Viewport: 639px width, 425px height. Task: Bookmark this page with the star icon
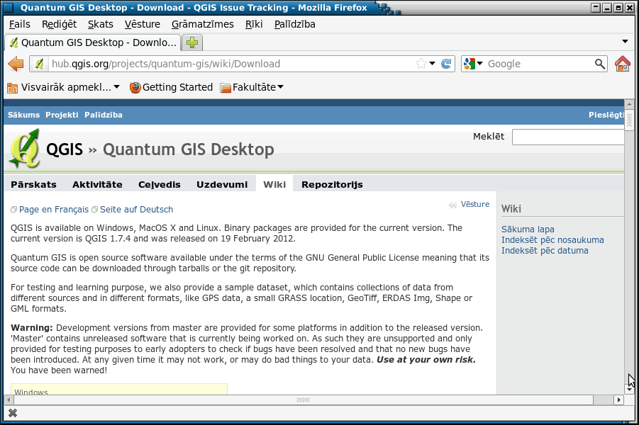(421, 64)
